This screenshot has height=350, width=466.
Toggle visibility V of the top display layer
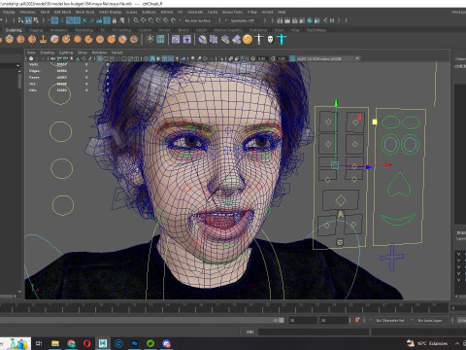pos(458,254)
